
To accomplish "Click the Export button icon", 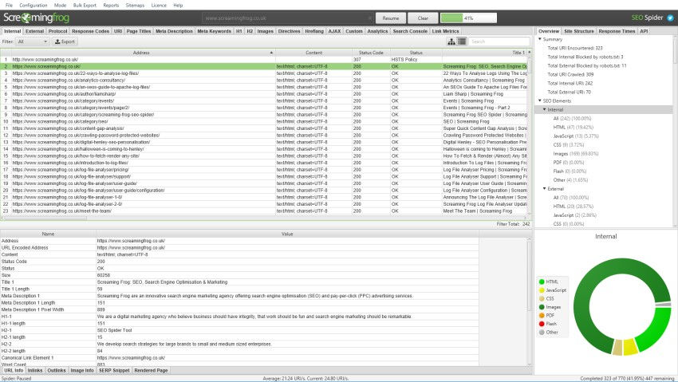I will (58, 41).
